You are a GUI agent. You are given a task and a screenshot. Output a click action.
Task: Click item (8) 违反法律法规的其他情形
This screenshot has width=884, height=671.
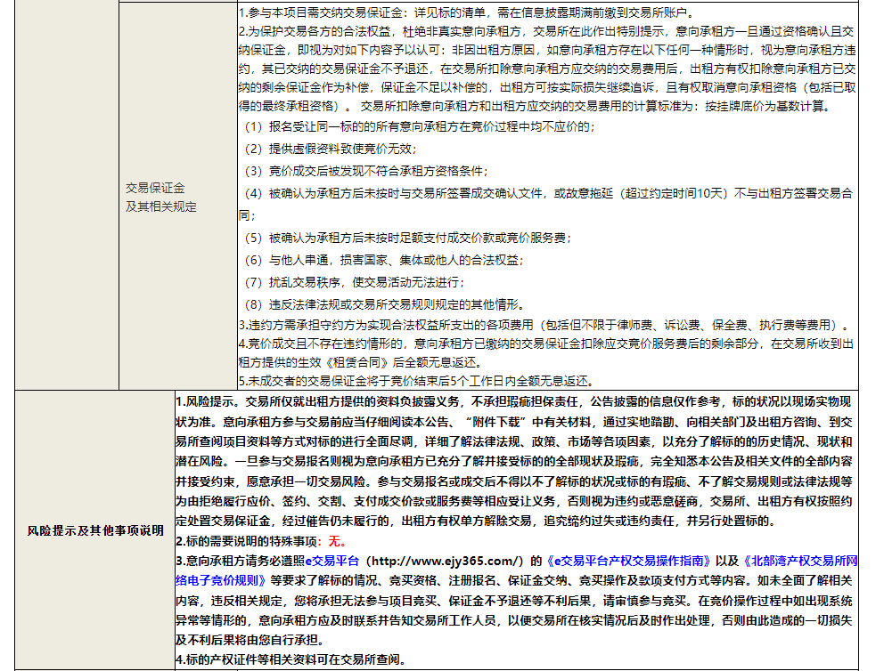tap(388, 303)
